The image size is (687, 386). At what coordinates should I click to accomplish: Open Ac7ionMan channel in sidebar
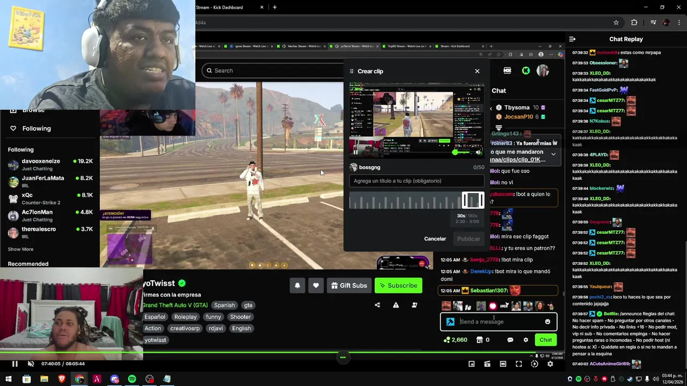pos(50,216)
